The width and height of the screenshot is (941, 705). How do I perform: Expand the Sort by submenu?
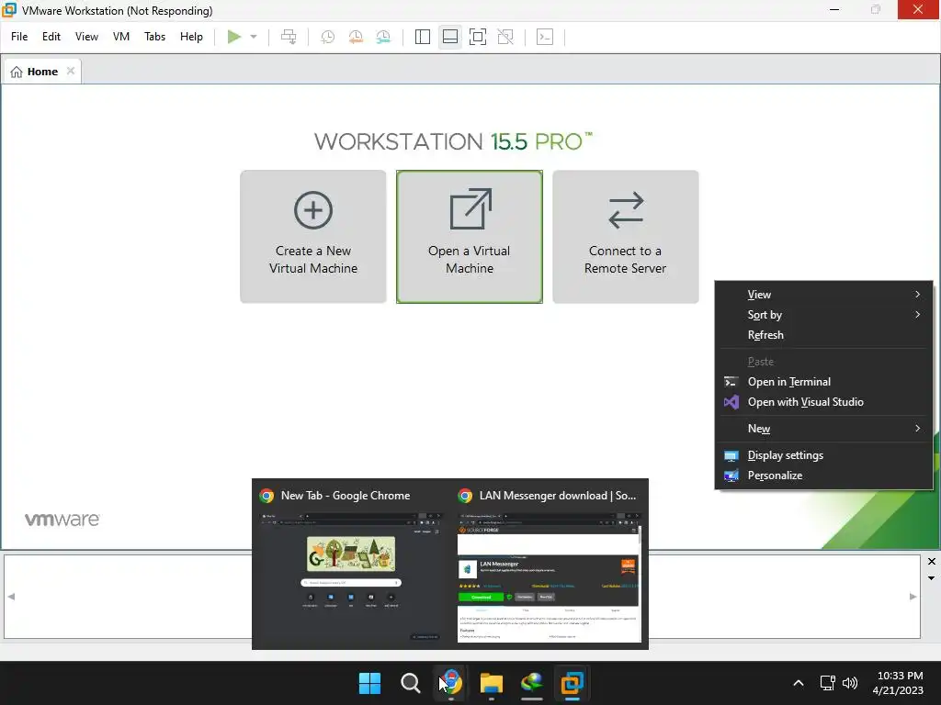(823, 315)
